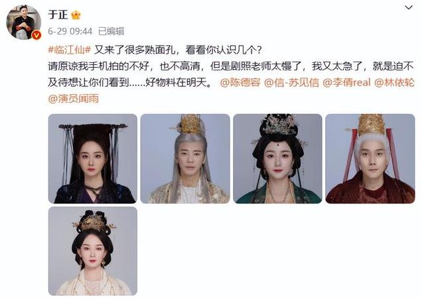View edit history via 已编辑 label
The image size is (422, 299).
pyautogui.click(x=111, y=31)
